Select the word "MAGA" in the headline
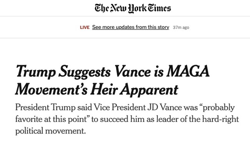 pos(188,71)
